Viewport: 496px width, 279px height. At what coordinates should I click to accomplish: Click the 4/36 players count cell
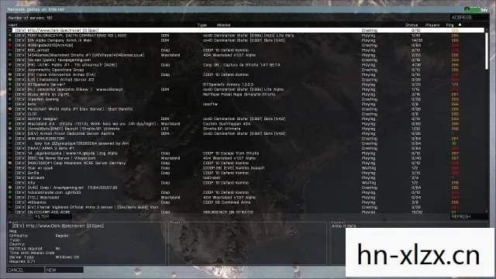click(x=416, y=65)
